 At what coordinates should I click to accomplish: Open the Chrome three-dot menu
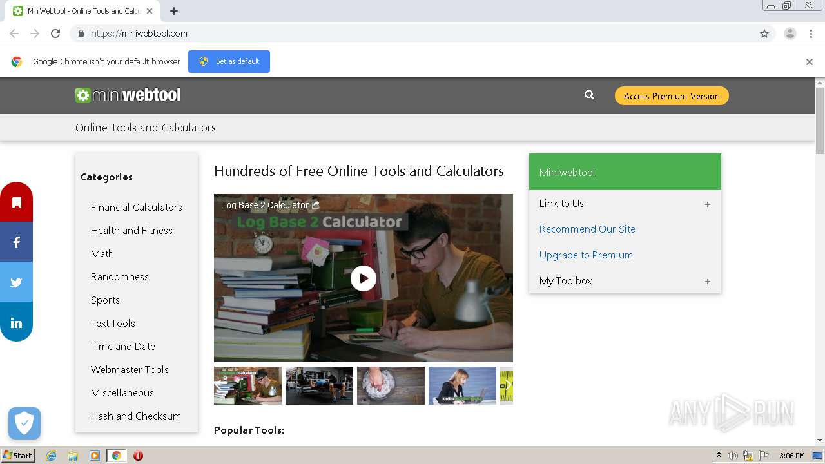pos(811,34)
